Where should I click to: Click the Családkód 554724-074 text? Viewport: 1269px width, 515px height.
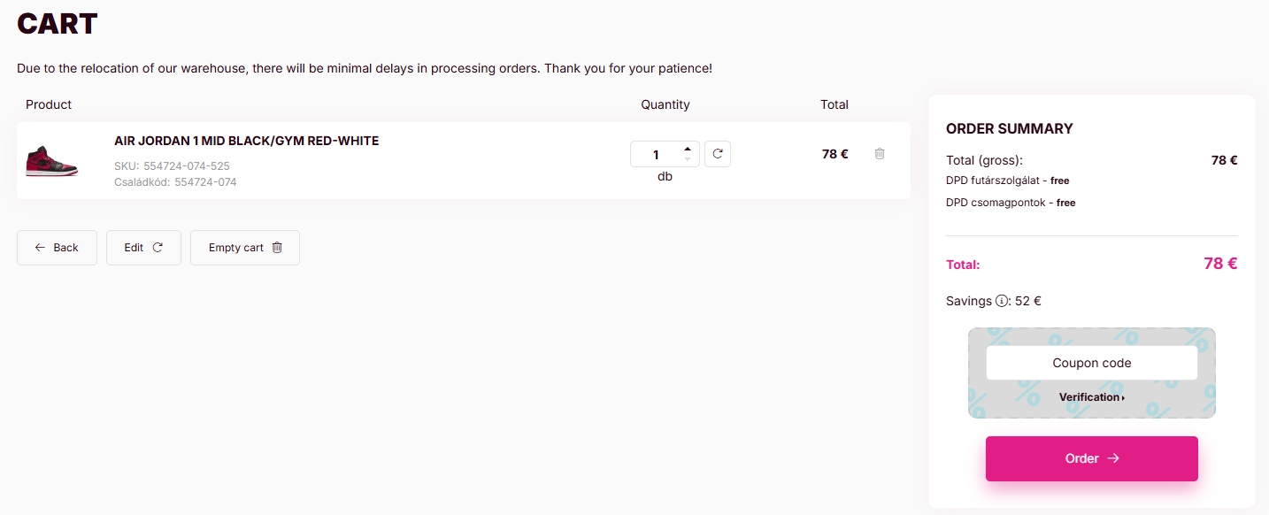point(175,182)
